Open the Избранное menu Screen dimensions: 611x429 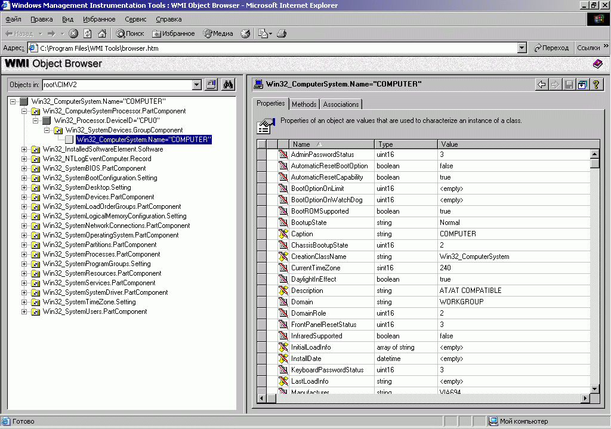coord(99,19)
